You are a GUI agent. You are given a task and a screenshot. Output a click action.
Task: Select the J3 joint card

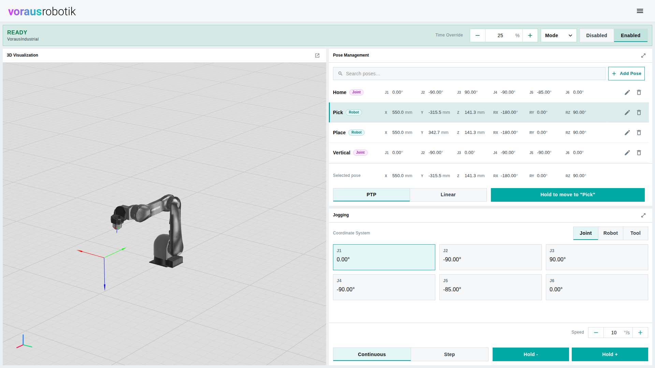[597, 257]
